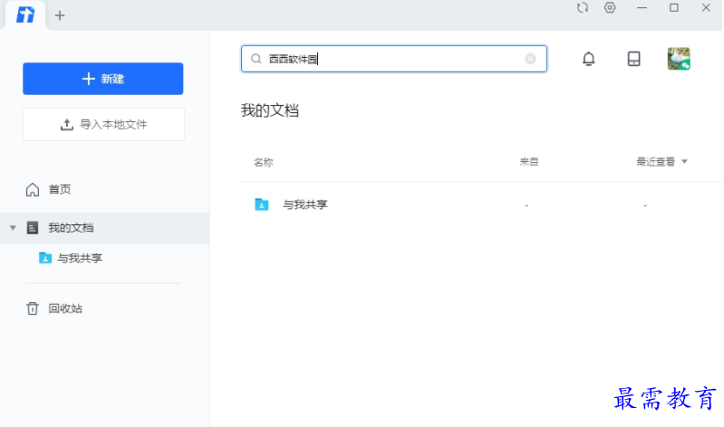Click the shared folder icon in sidebar
724x427 pixels.
click(44, 258)
